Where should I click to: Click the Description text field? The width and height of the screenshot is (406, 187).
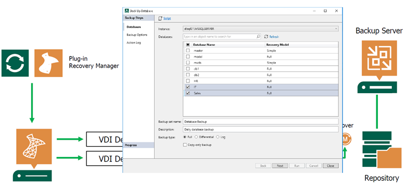tap(261, 130)
